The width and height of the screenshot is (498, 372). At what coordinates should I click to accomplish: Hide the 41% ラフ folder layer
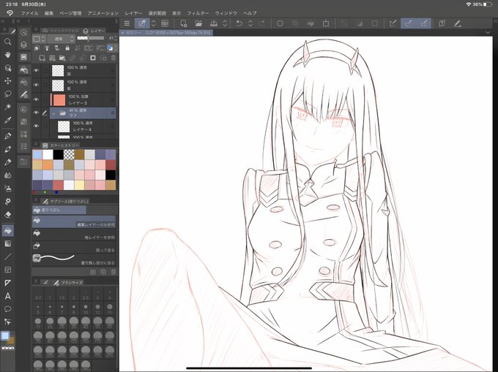[36, 113]
